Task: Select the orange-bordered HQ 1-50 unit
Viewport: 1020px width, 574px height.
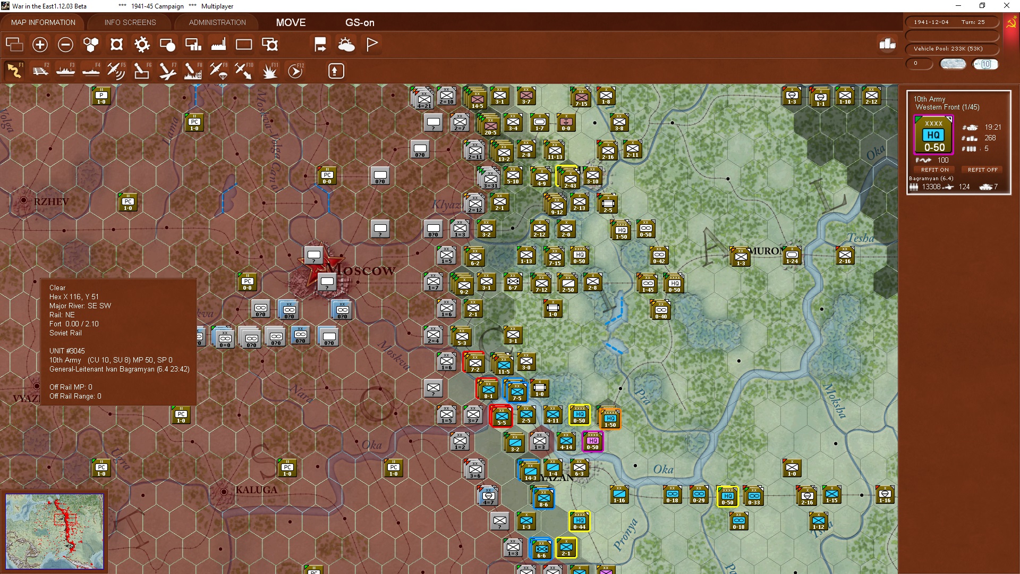Action: point(610,419)
